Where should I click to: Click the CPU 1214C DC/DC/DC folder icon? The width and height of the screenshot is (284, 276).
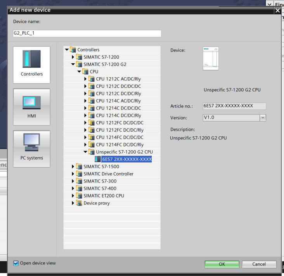coord(92,108)
